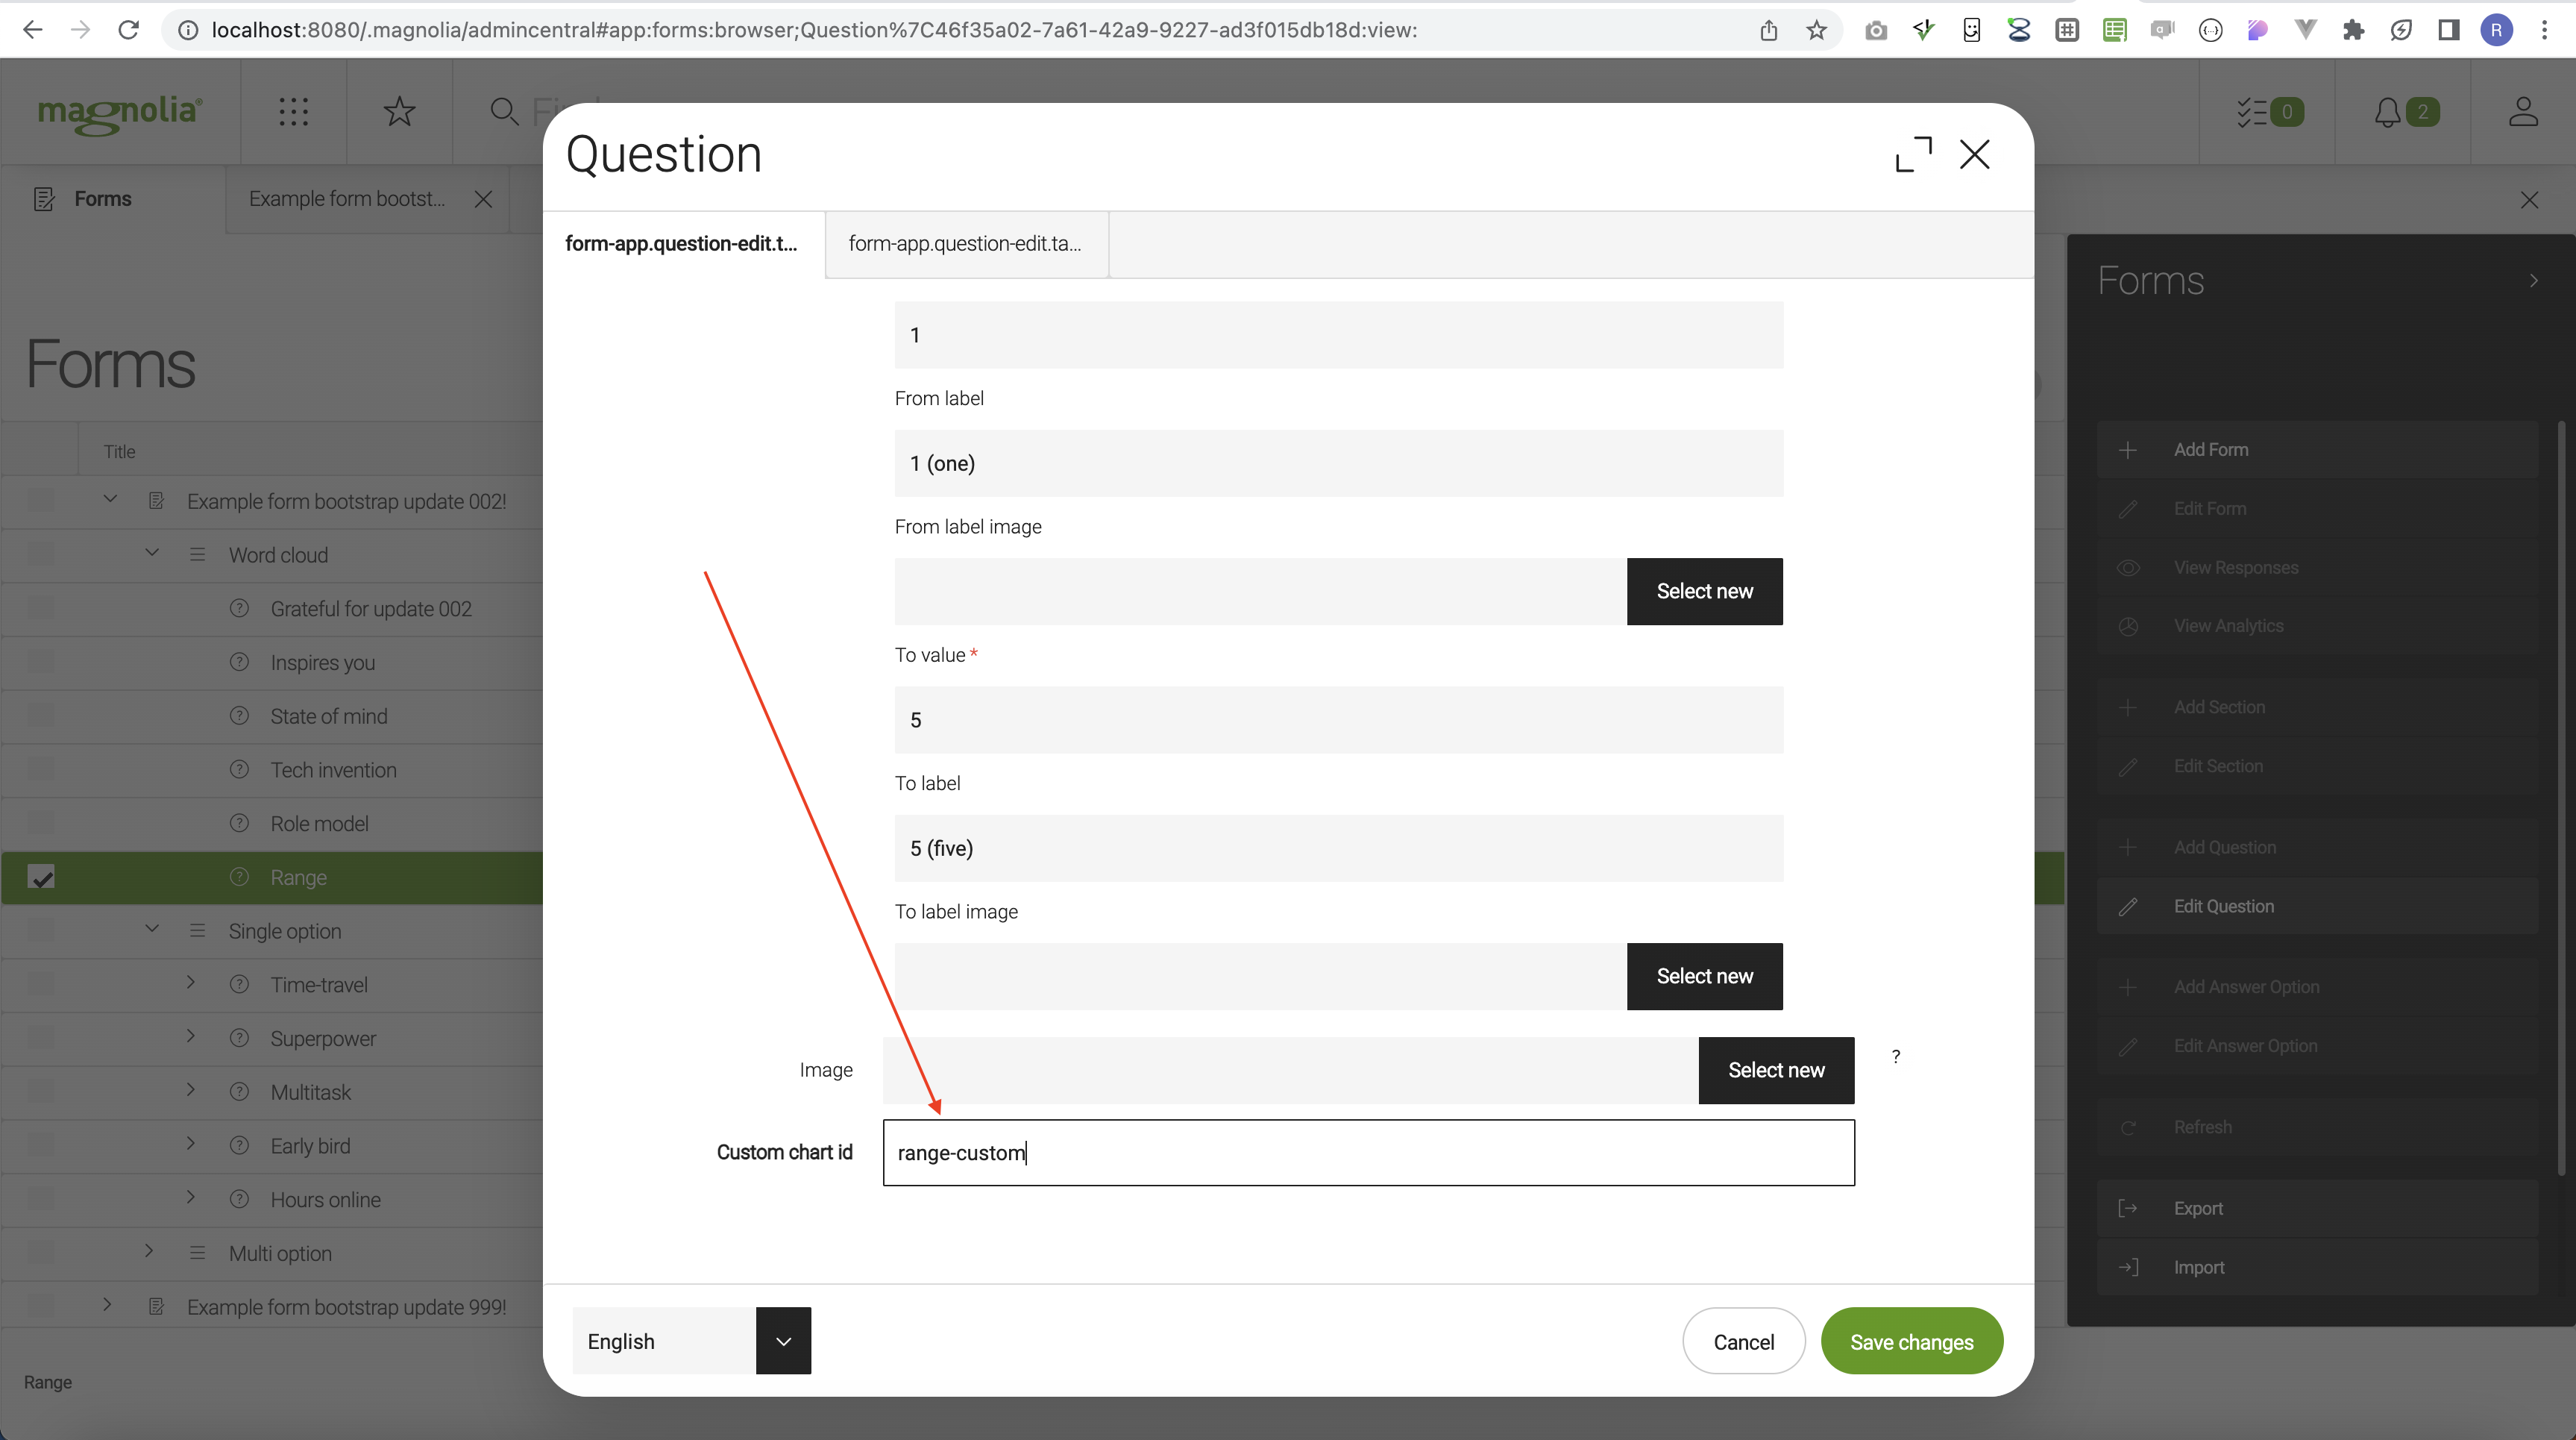Click the help question mark beside Image
The height and width of the screenshot is (1440, 2576).
[1895, 1056]
